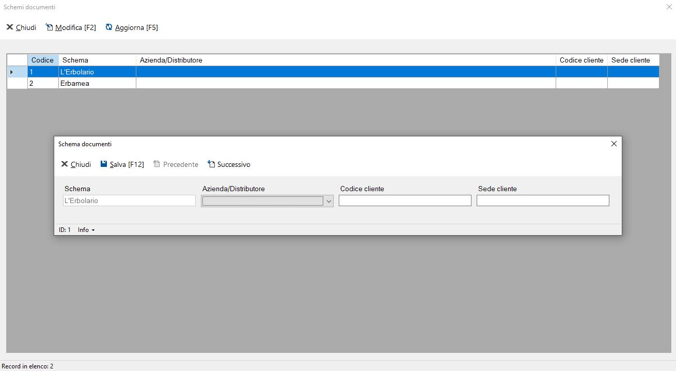676x371 pixels.
Task: Click Codice cliente column header
Action: pyautogui.click(x=581, y=60)
